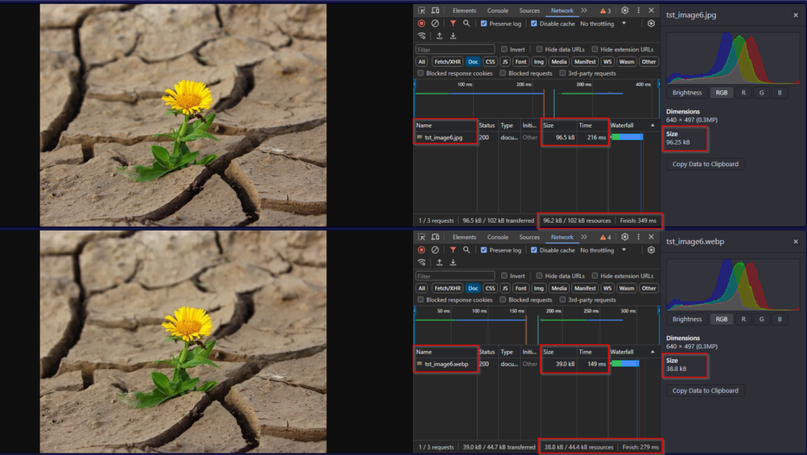This screenshot has height=455, width=807.
Task: Click Waterfall sort arrow in webp DevTools
Action: [x=653, y=352]
